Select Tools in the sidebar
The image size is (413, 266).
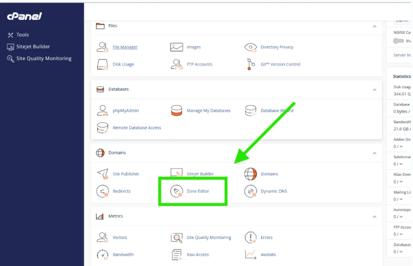(22, 35)
